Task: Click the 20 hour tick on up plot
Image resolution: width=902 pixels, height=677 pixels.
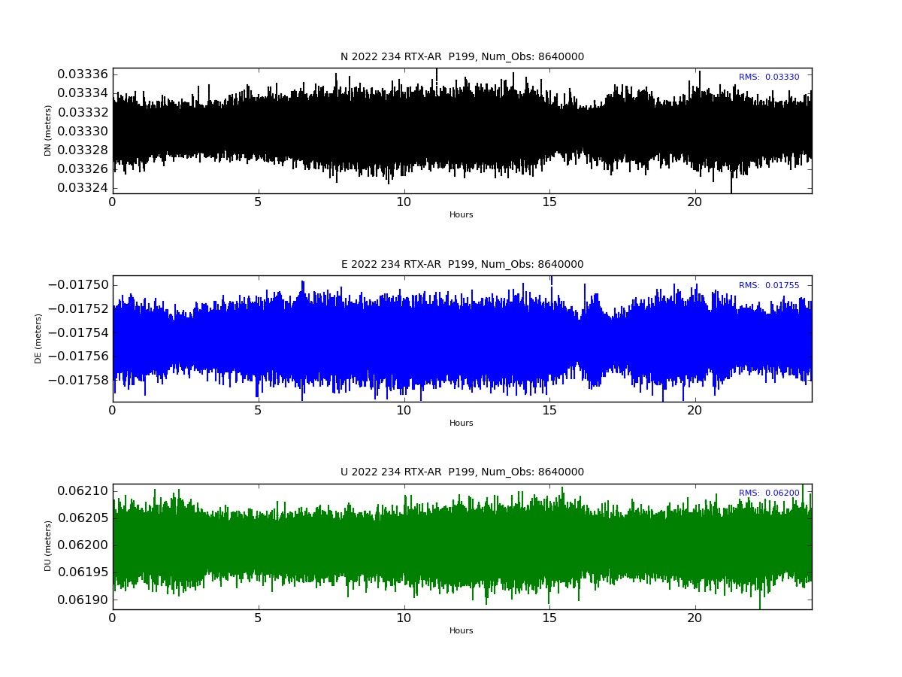Action: [695, 618]
